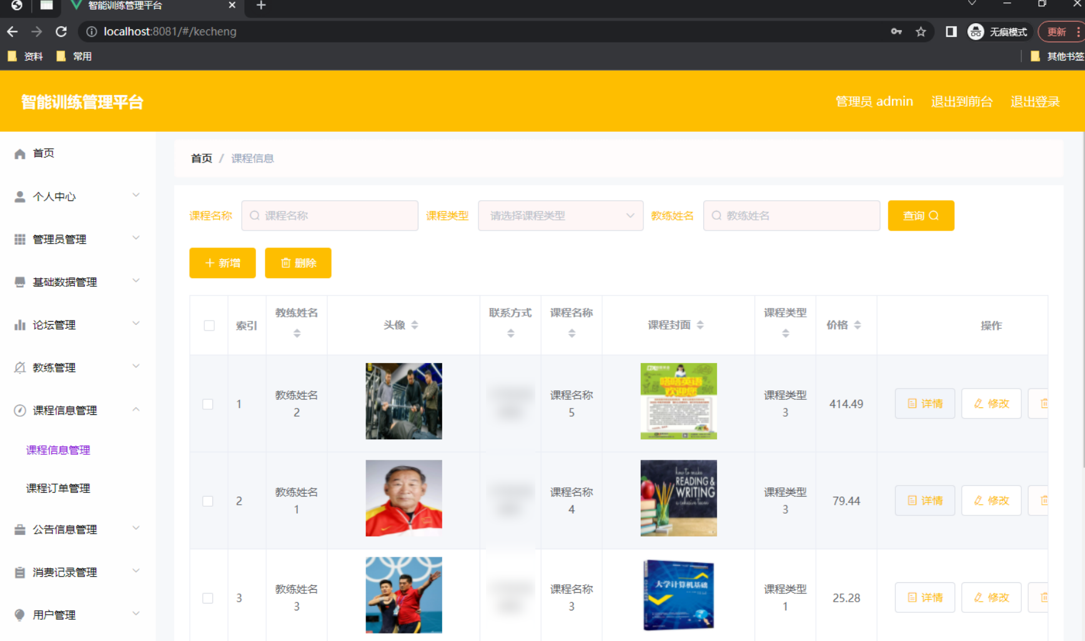Sort by 教练姓名 column arrows
Image resolution: width=1085 pixels, height=641 pixels.
[297, 334]
